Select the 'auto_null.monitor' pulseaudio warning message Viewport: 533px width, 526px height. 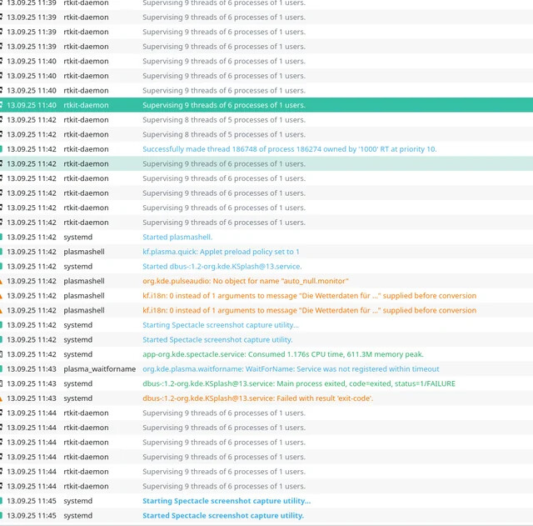(245, 281)
